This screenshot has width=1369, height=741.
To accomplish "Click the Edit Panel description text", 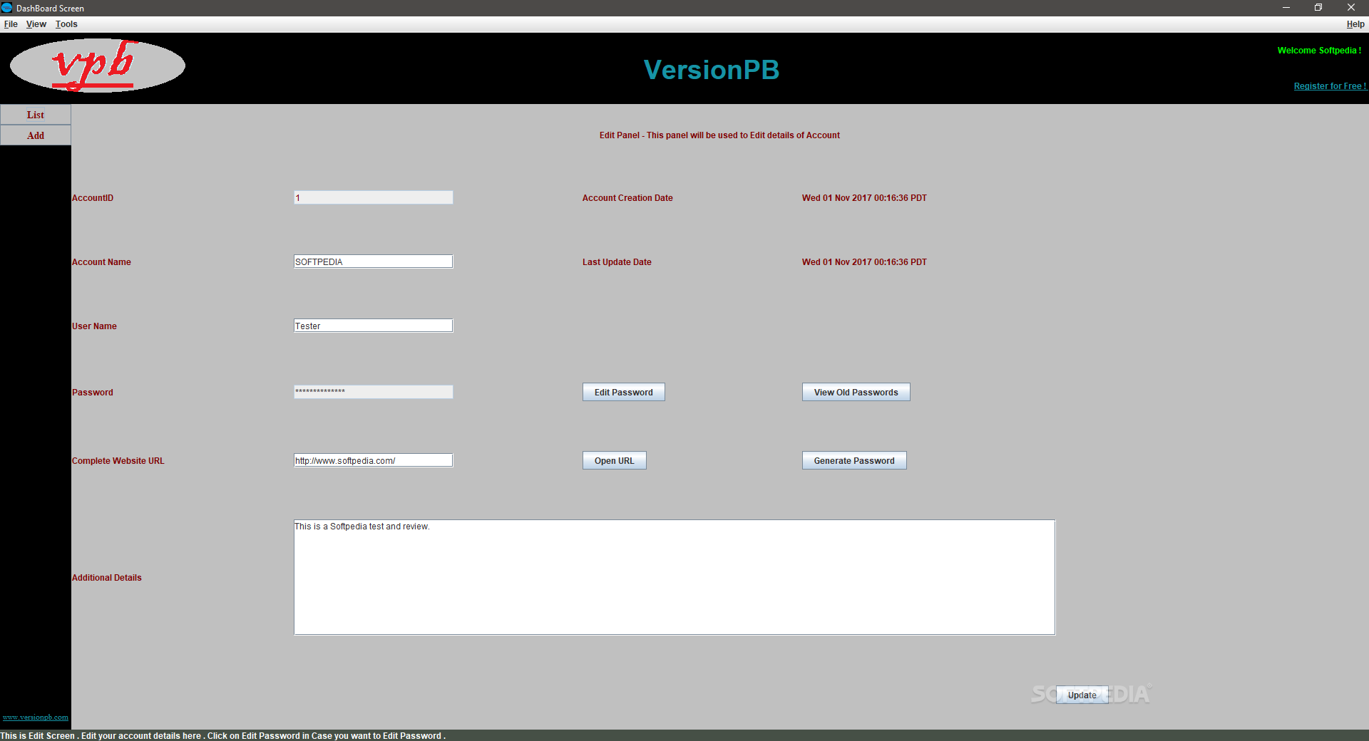I will (x=719, y=135).
